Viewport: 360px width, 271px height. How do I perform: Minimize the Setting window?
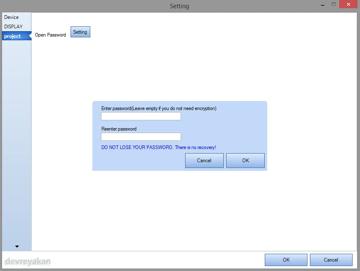click(x=323, y=5)
